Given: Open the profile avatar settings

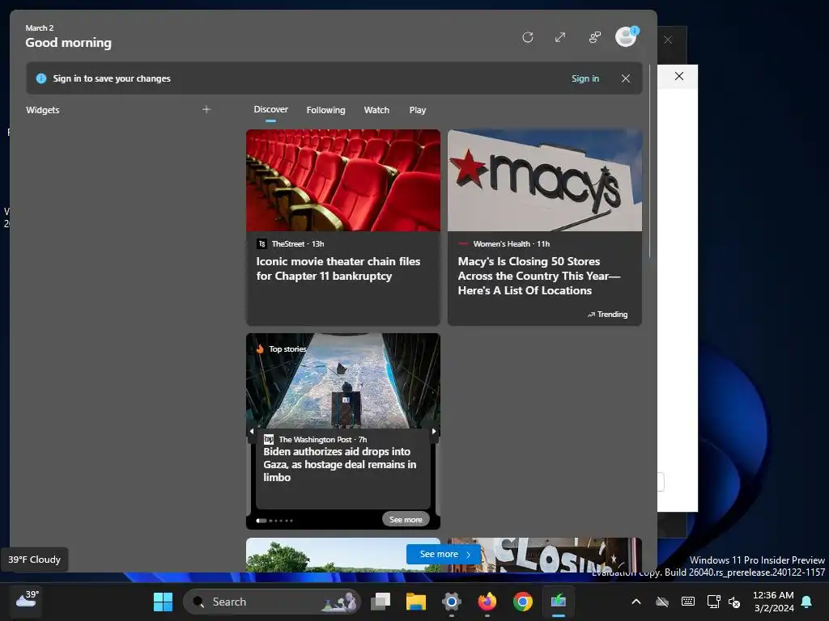Looking at the screenshot, I should coord(627,37).
